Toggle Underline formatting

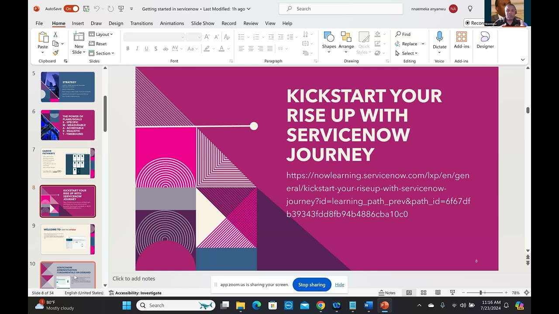coord(146,48)
